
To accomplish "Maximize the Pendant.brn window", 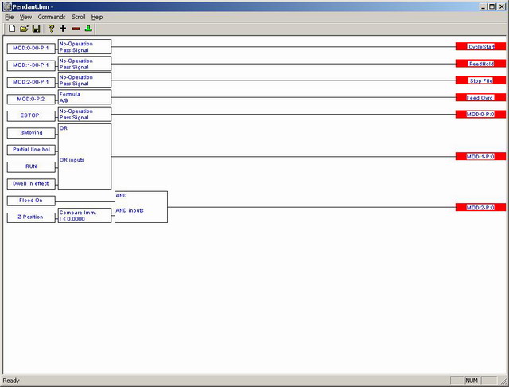I will coord(492,6).
